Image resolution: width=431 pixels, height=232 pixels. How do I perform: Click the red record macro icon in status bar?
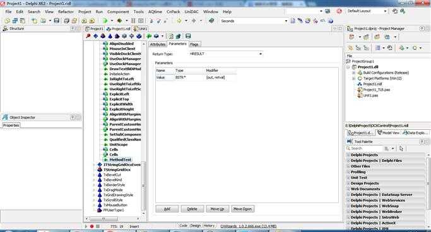[92, 226]
